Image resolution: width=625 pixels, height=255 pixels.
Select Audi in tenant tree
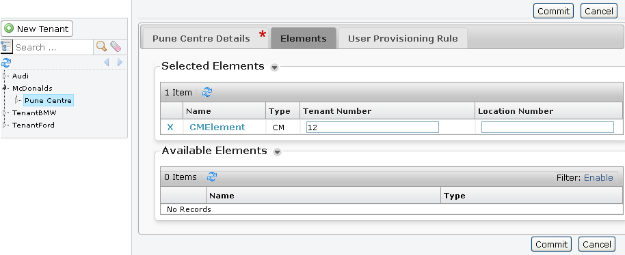[x=21, y=76]
